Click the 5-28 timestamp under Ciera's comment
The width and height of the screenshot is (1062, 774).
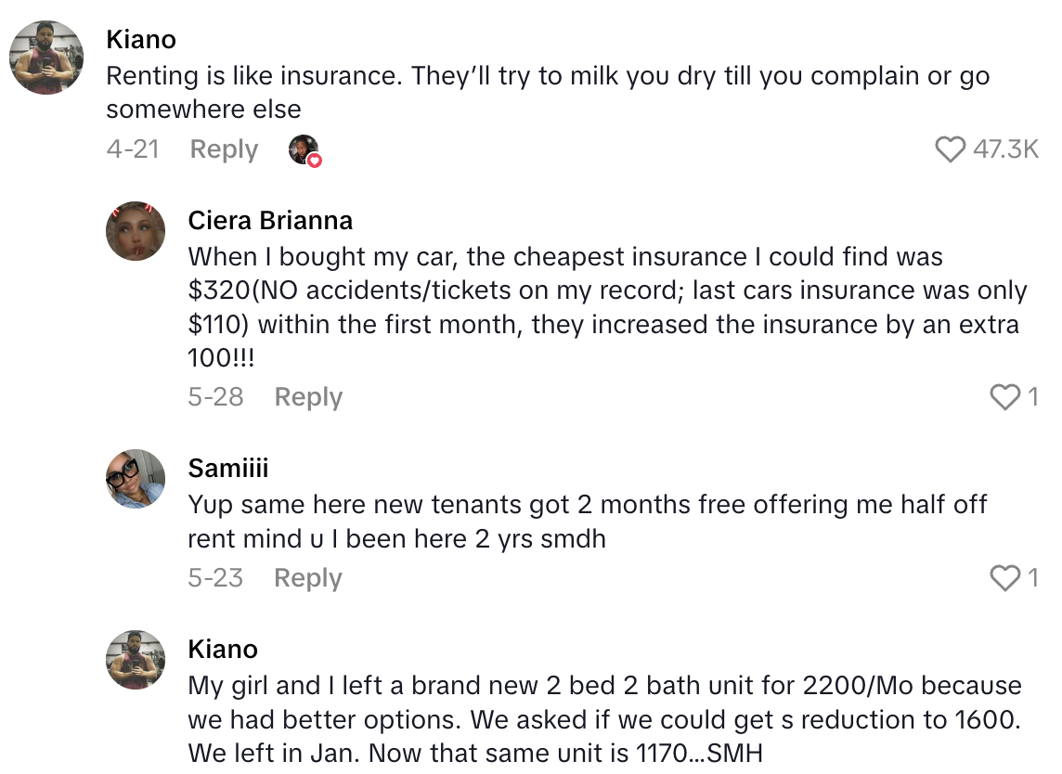pyautogui.click(x=214, y=397)
